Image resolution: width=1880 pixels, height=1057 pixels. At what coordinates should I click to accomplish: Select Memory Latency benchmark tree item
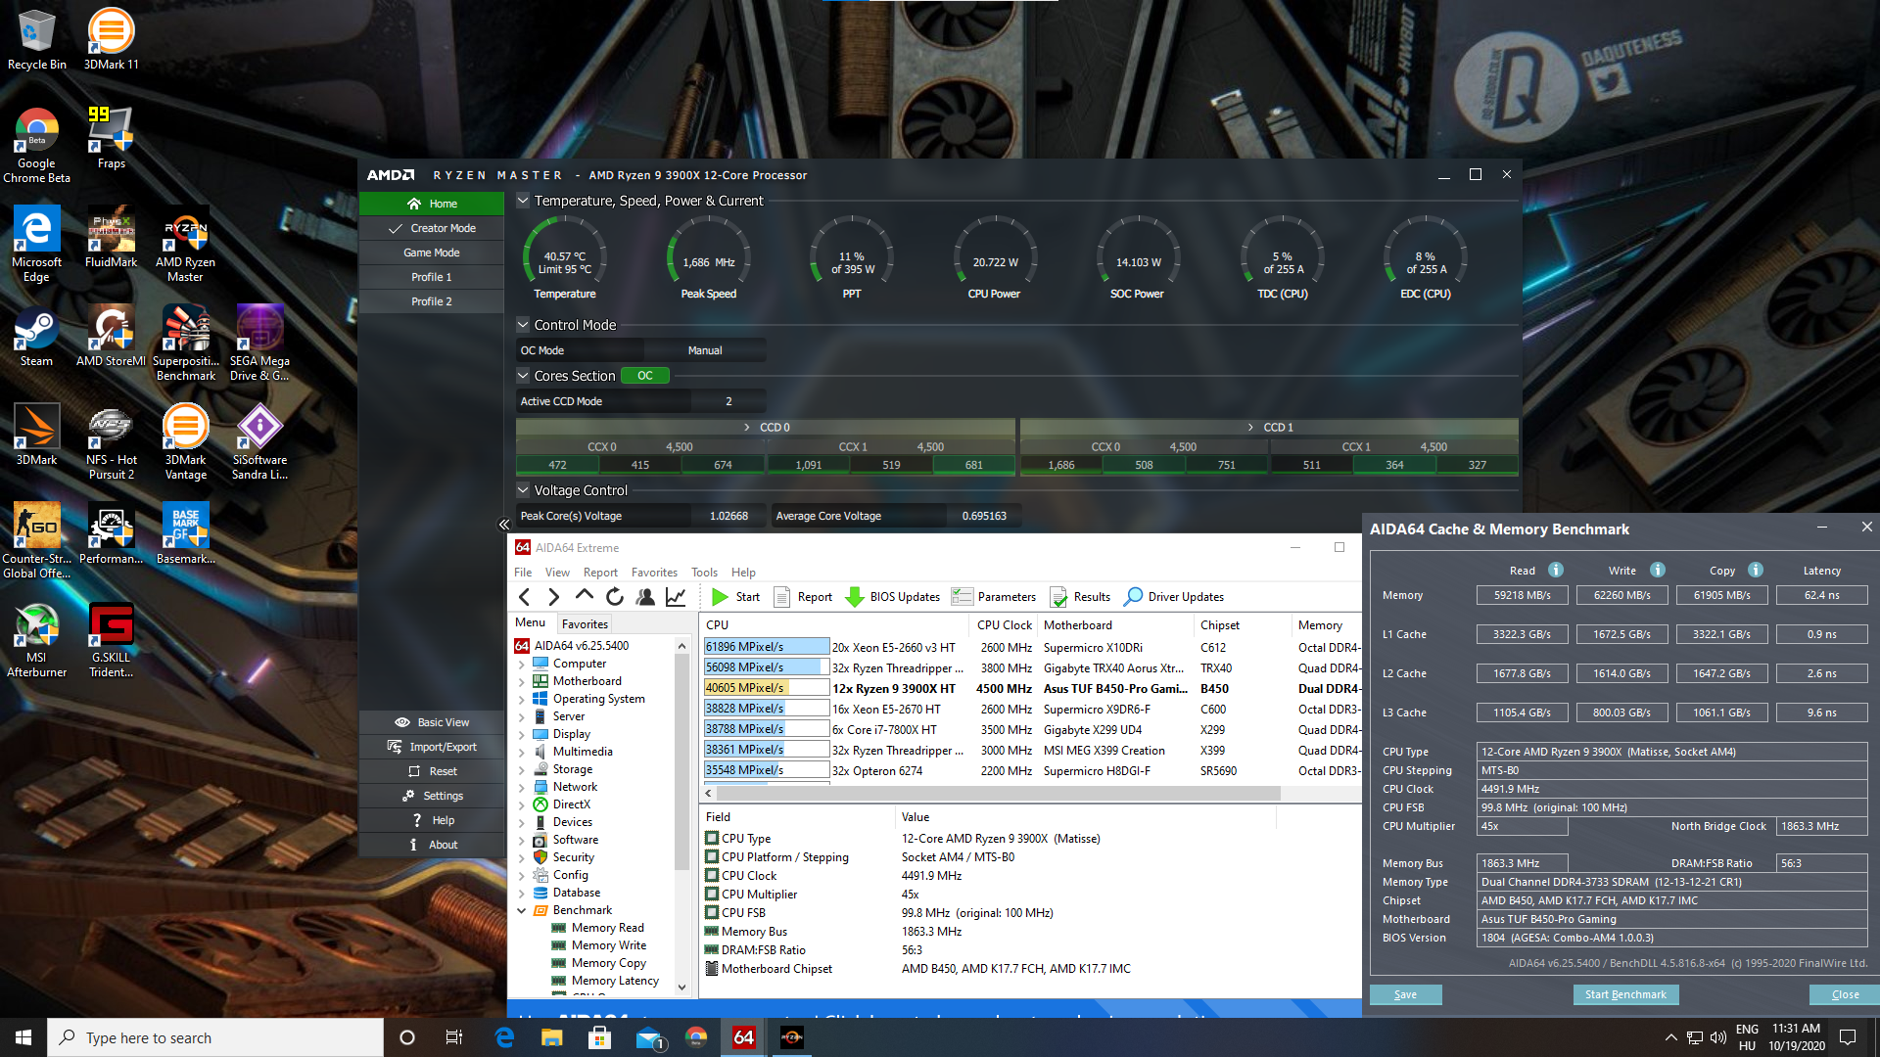point(614,981)
